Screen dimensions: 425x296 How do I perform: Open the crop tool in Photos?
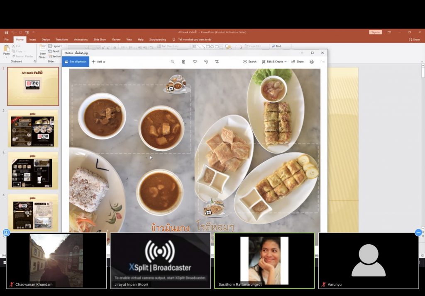coord(217,62)
